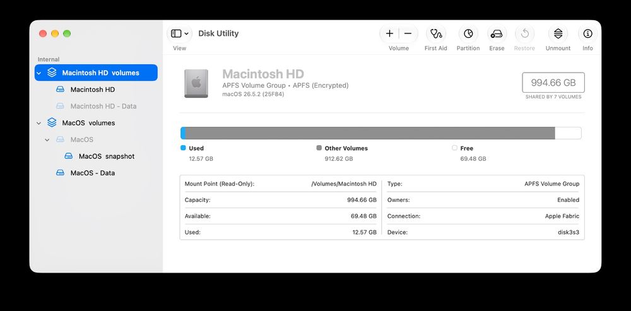Viewport: 631px width, 311px height.
Task: Select the Macintosh HD volume
Action: tap(96, 90)
